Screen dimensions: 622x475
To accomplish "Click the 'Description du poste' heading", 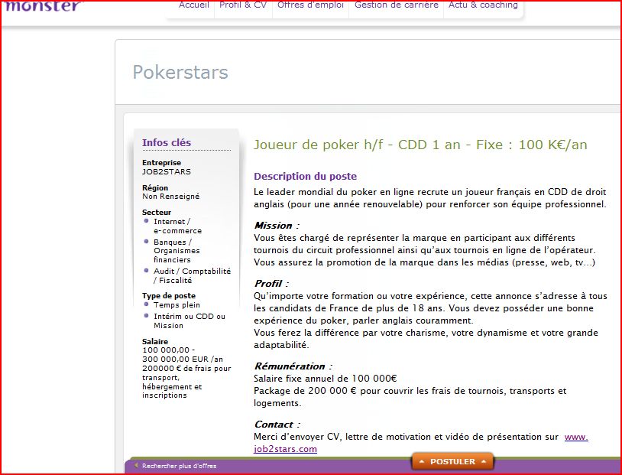I will 306,177.
